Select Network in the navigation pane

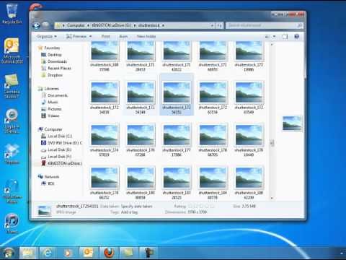pos(52,177)
